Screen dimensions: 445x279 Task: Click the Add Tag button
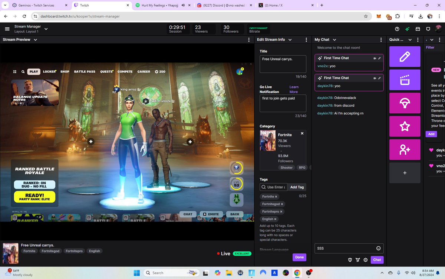[297, 187]
